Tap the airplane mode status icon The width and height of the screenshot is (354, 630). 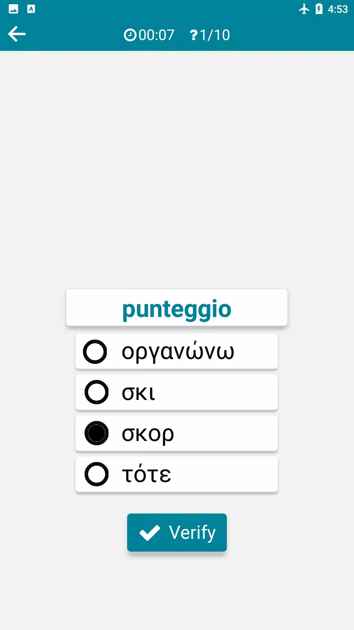coord(304,9)
